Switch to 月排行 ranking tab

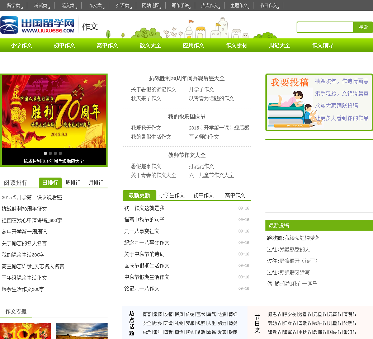(x=96, y=183)
